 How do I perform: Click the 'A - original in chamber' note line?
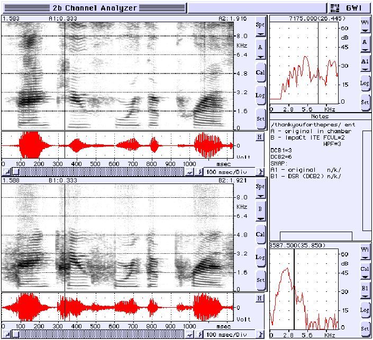click(311, 131)
